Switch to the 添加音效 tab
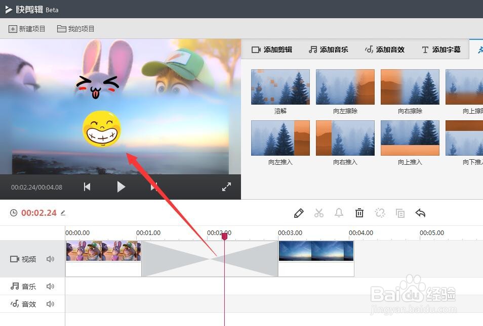This screenshot has height=326, width=483. point(385,50)
